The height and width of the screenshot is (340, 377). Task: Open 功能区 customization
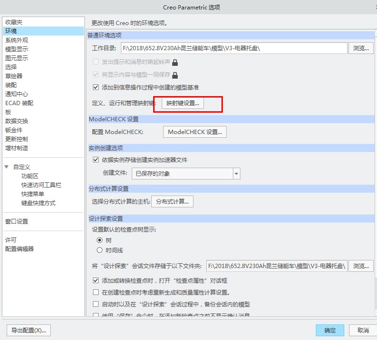pos(30,176)
